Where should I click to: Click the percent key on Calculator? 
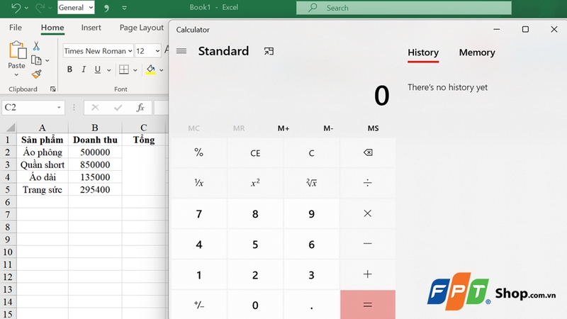(199, 152)
